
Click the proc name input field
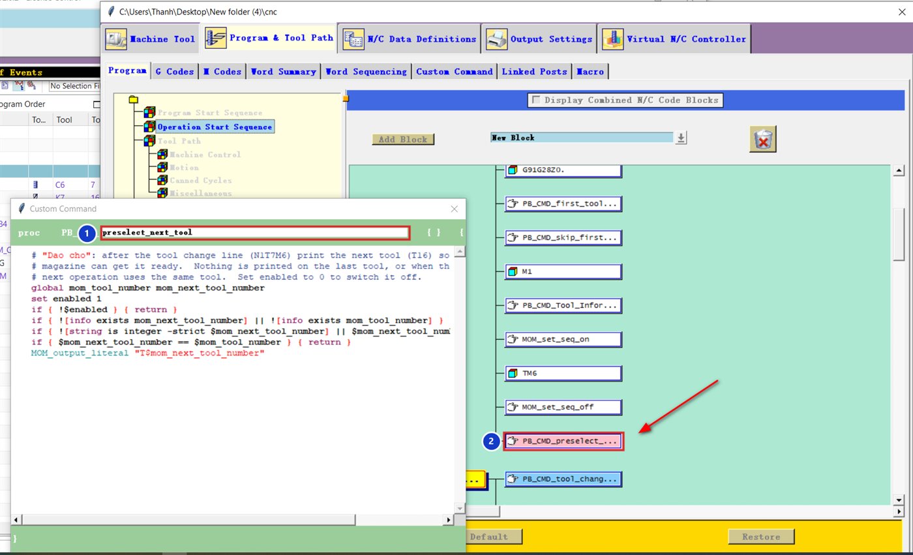(255, 233)
